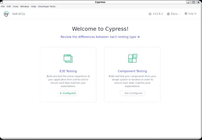Viewport: 202px width, 140px height.
Task: Click the Configured status badge
Action: (68, 93)
